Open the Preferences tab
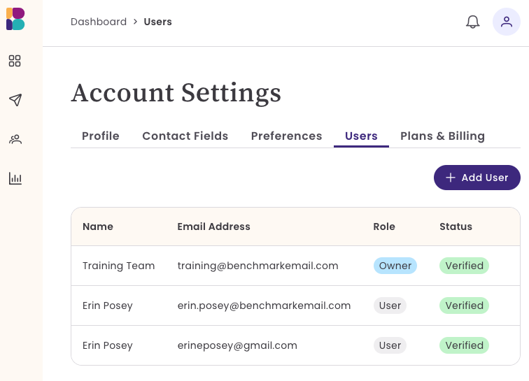The image size is (529, 381). pyautogui.click(x=286, y=136)
